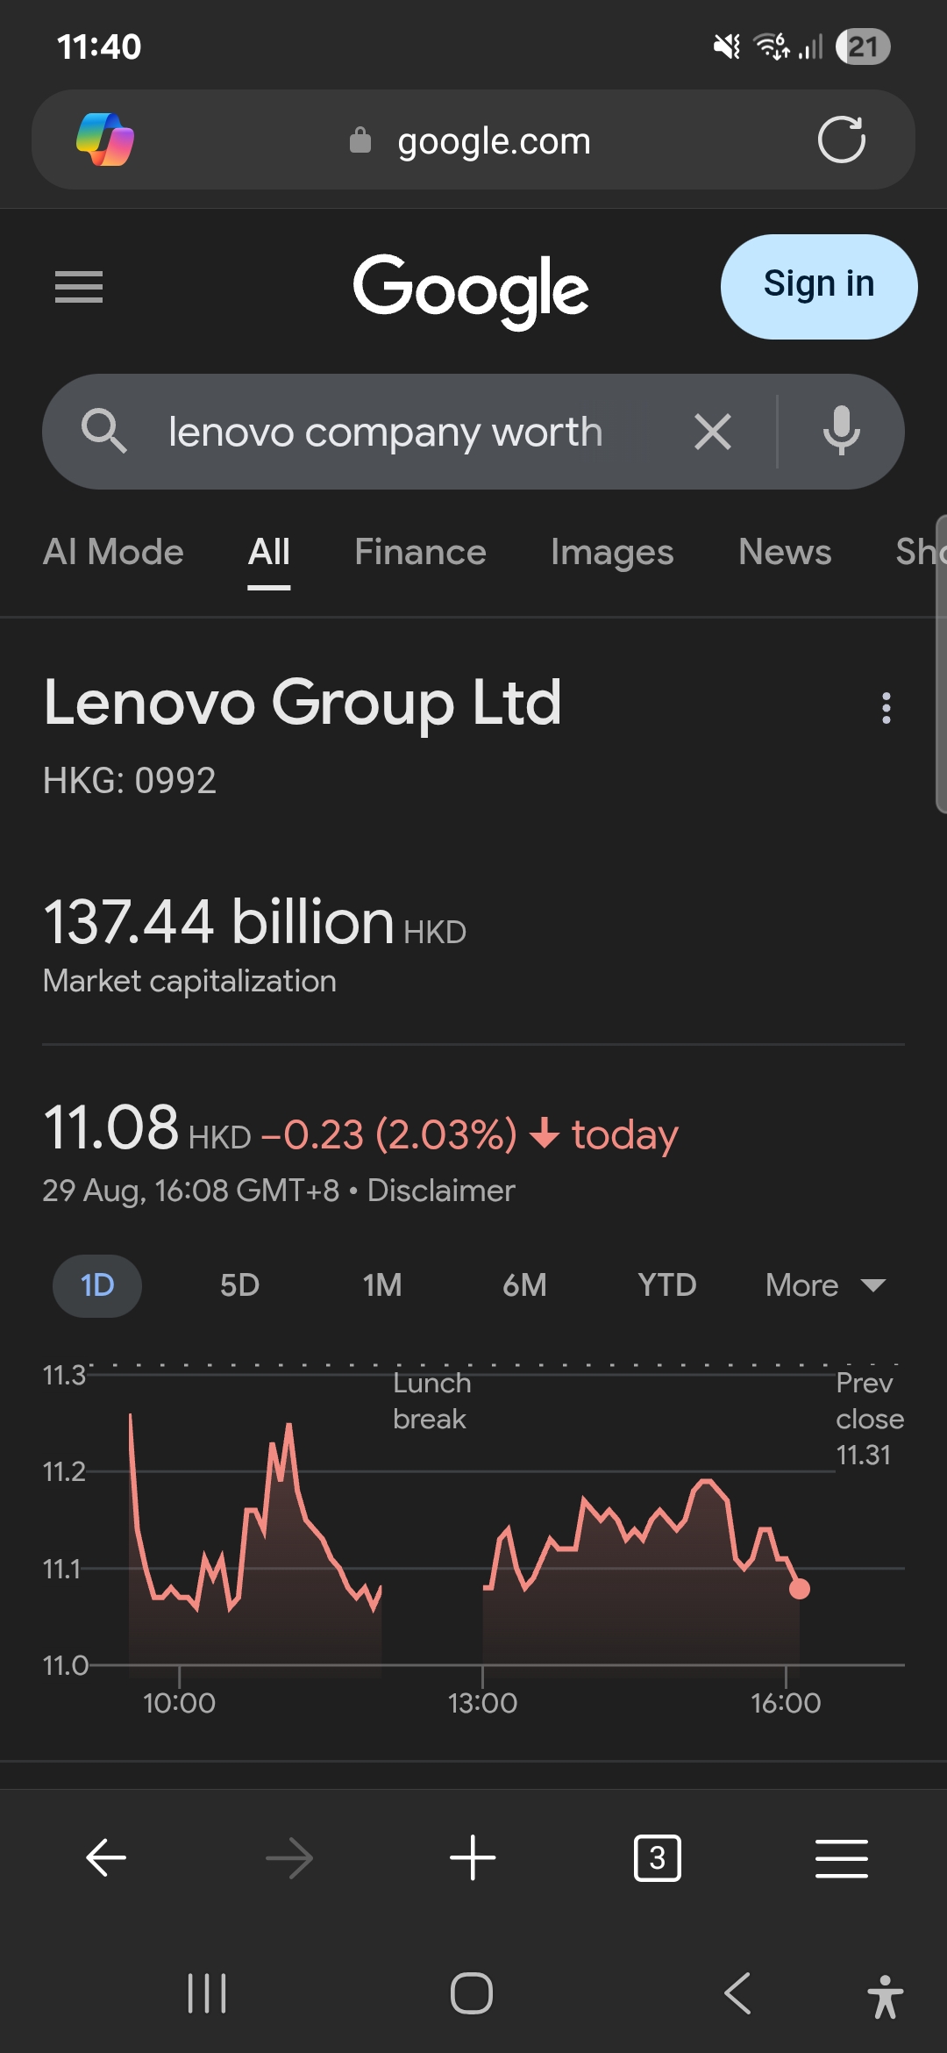Clear the search query with the X
Screen dimensions: 947x2053
(x=712, y=432)
